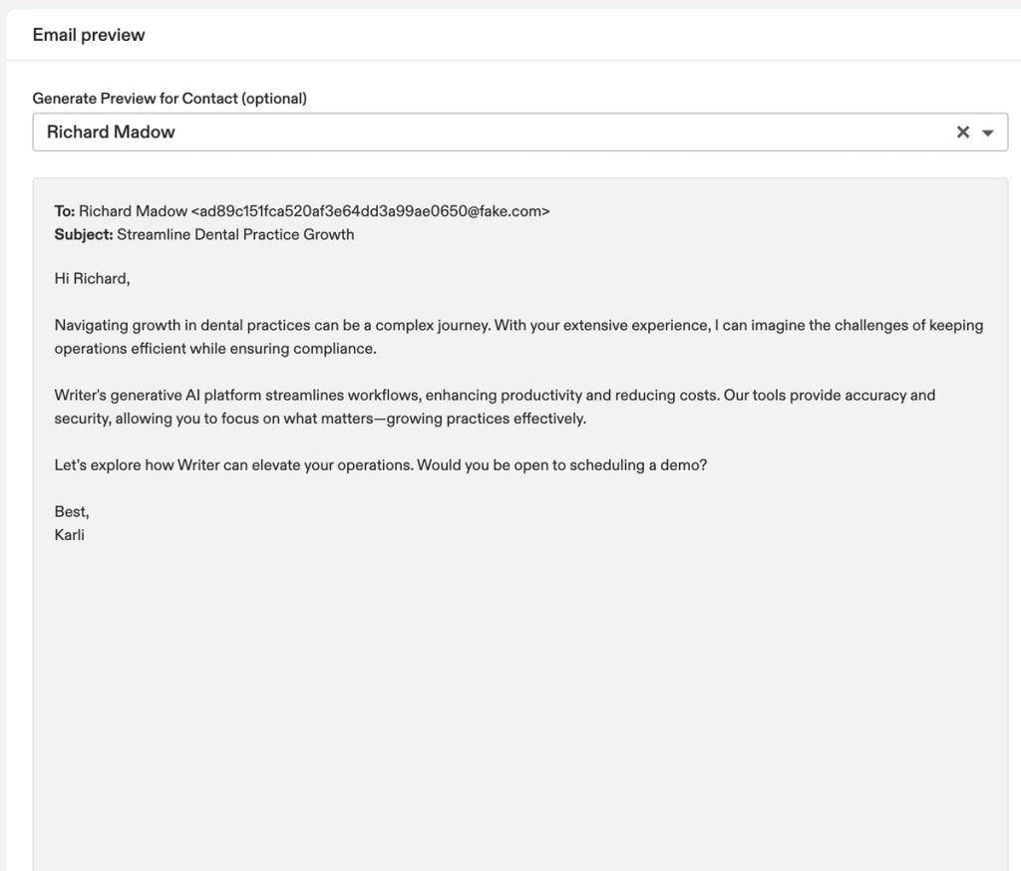The image size is (1021, 871).
Task: Select the subject line Streamline Dental Practice Growth
Action: pyautogui.click(x=235, y=234)
